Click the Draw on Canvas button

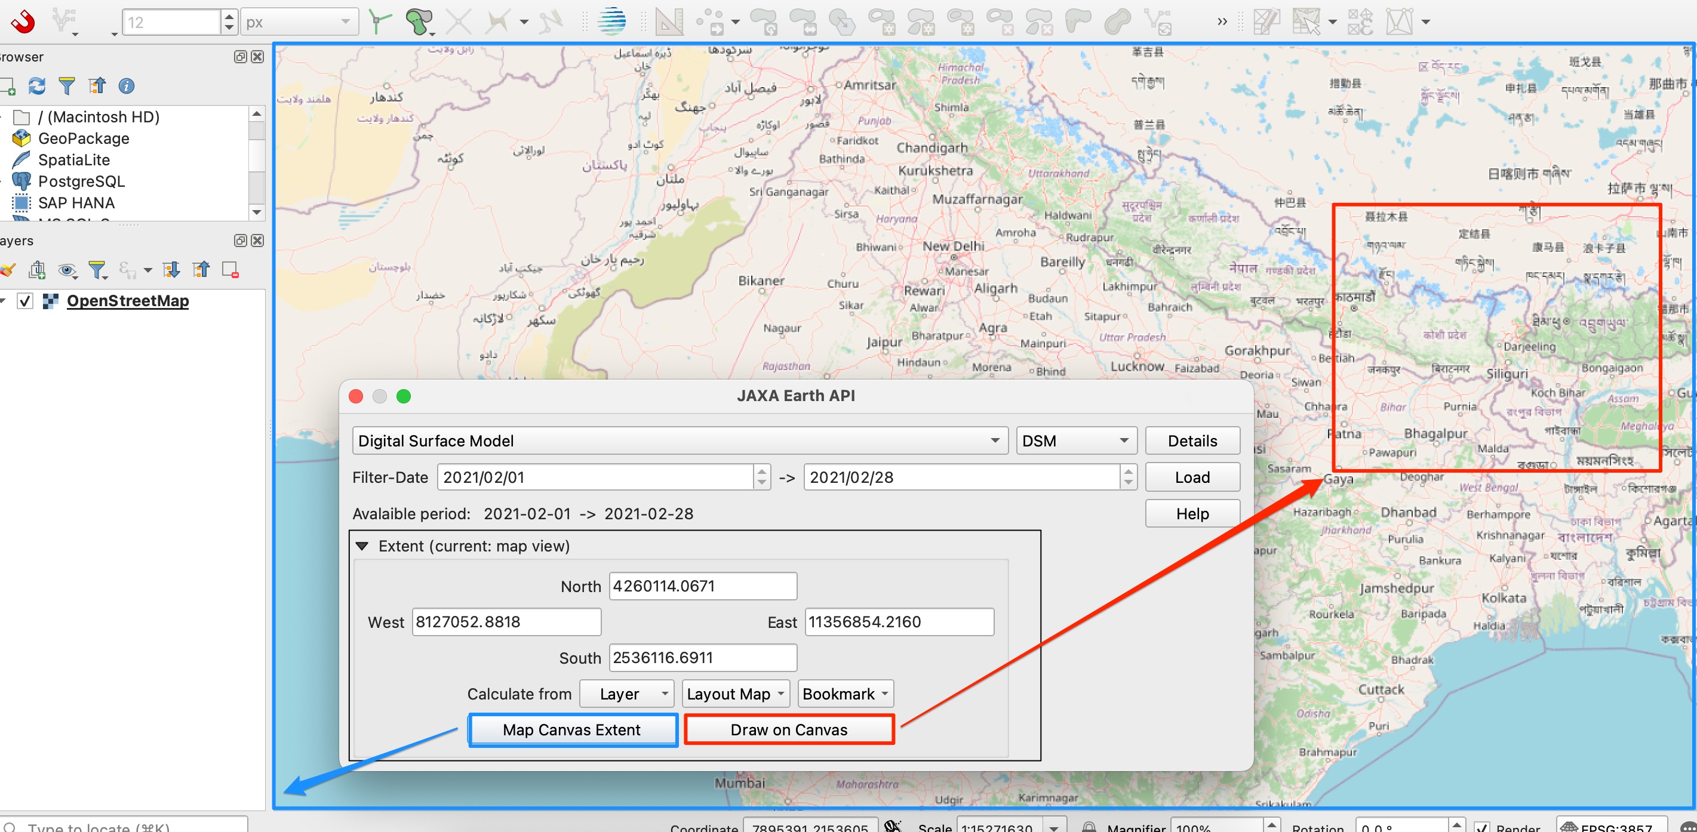point(789,729)
